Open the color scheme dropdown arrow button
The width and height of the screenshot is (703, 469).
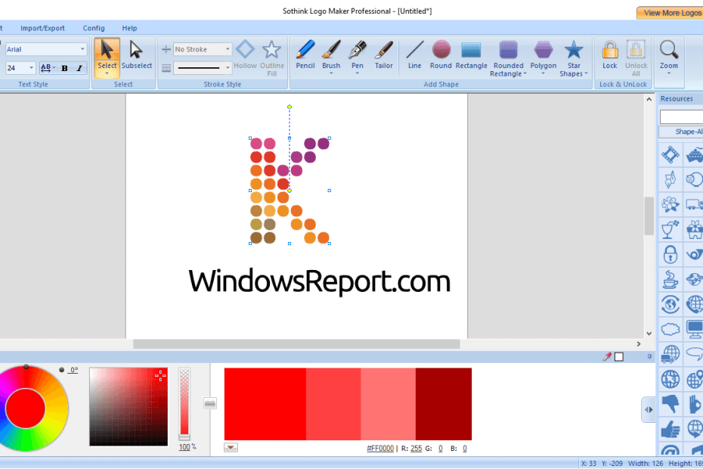tap(231, 448)
